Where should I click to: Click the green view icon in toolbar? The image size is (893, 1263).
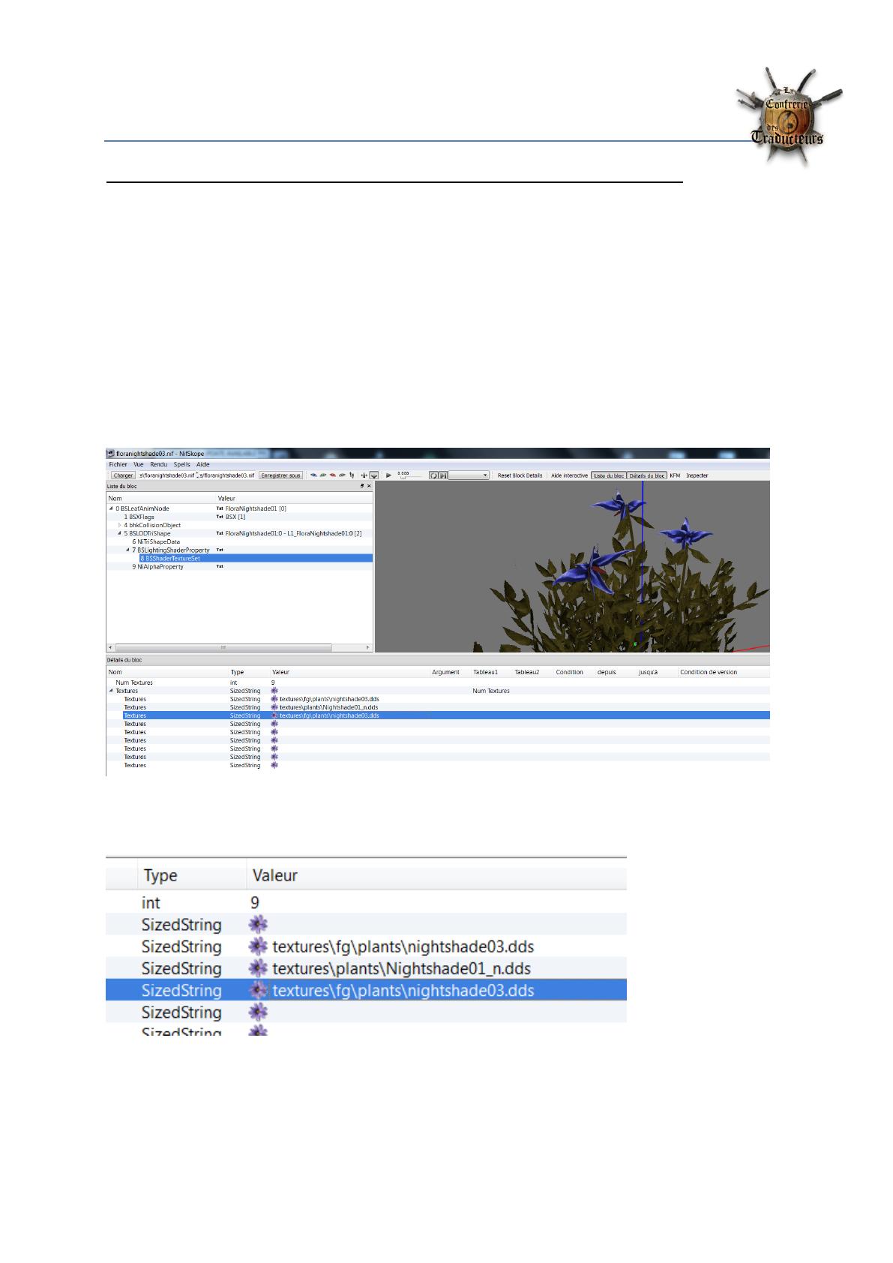322,475
